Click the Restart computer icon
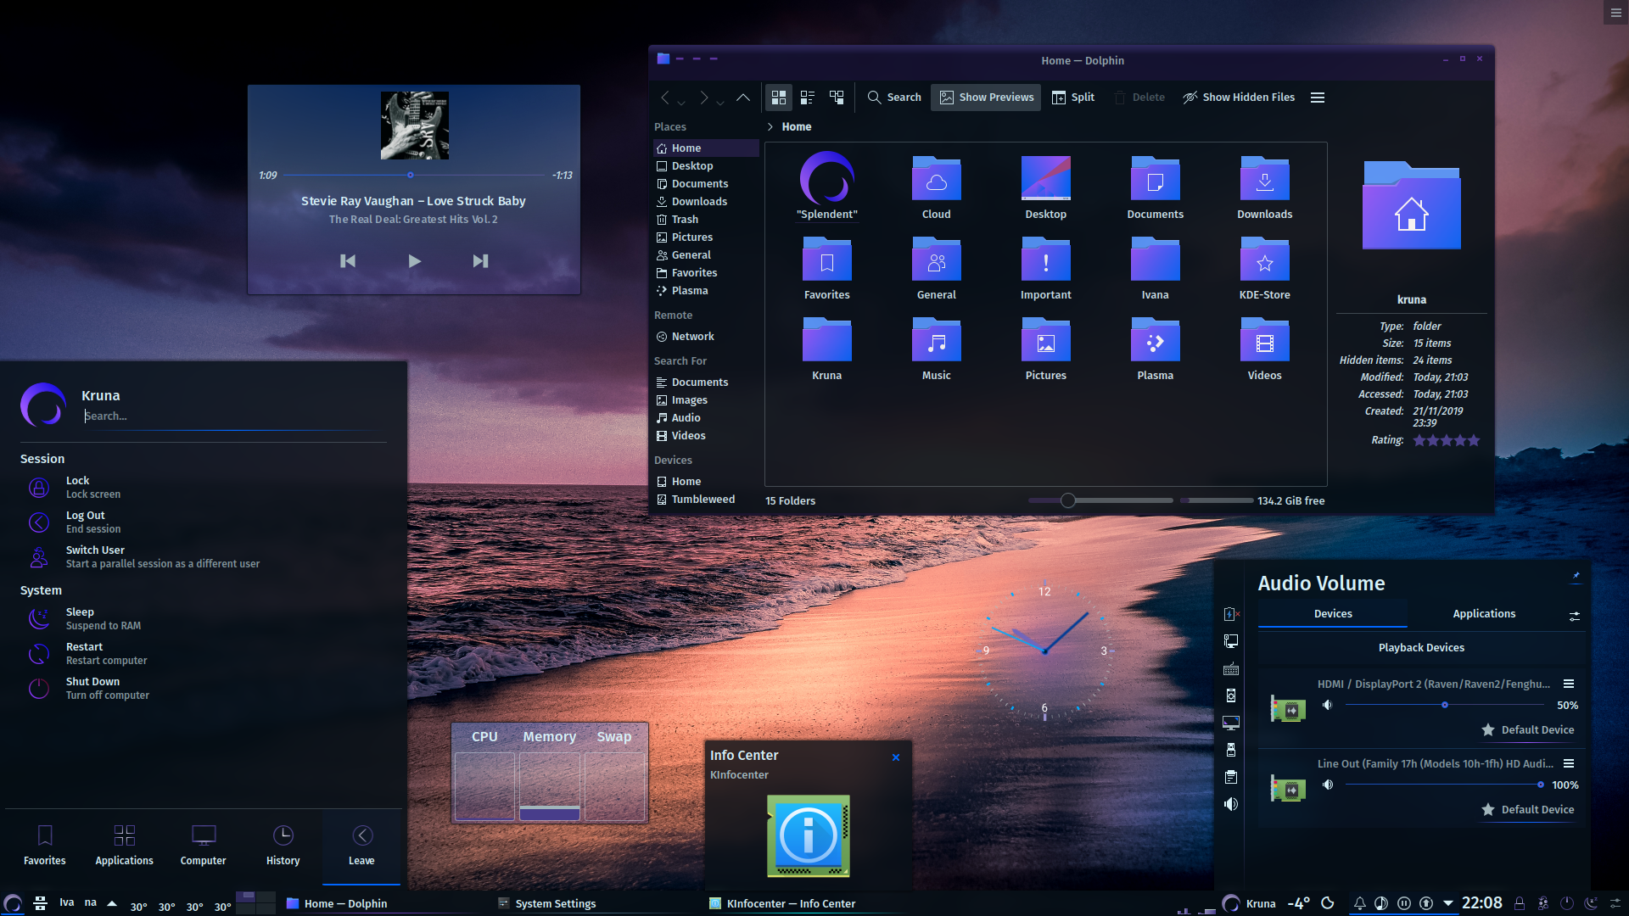Viewport: 1629px width, 916px height. click(39, 654)
